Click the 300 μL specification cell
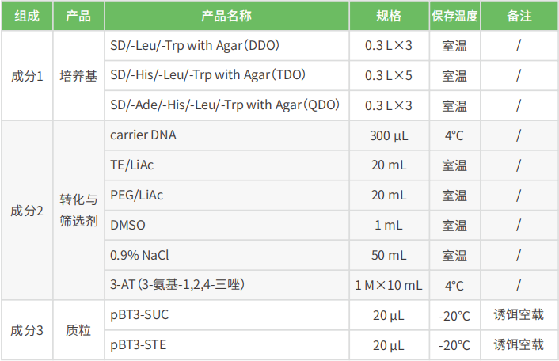 click(x=388, y=135)
